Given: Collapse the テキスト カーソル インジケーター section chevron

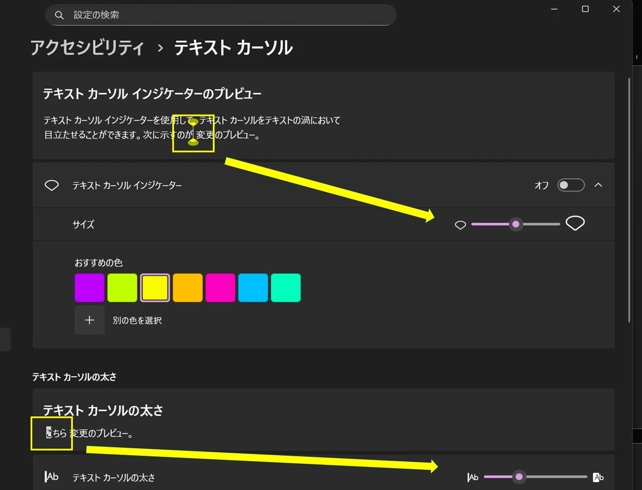Looking at the screenshot, I should coord(599,185).
